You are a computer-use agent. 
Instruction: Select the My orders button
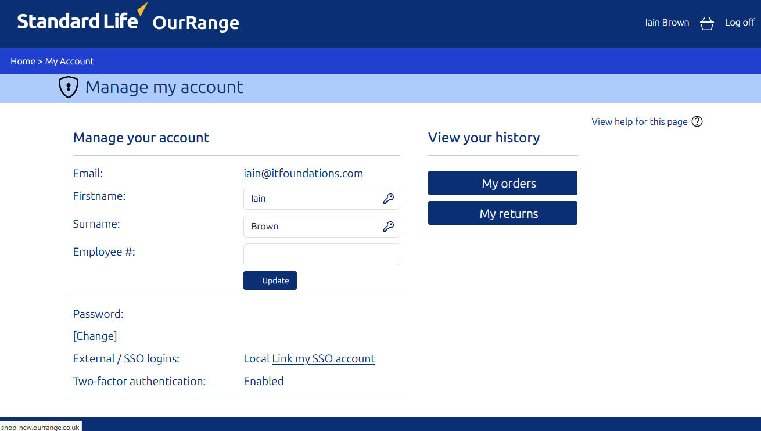click(502, 183)
